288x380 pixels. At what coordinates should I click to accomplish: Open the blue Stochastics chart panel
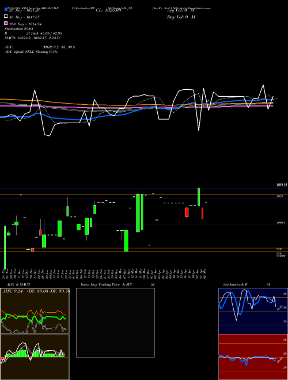[253, 311]
